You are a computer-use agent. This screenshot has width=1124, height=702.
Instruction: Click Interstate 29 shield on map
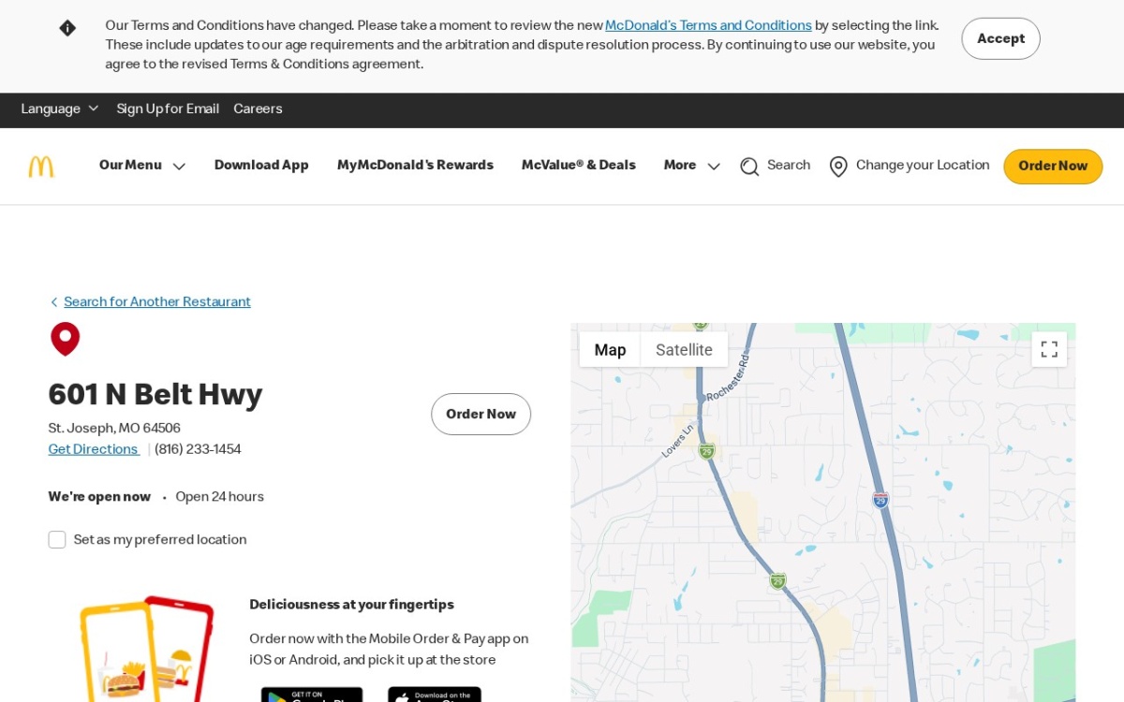point(880,500)
